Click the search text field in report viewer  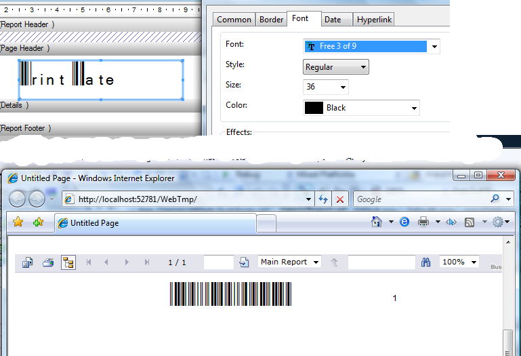click(x=381, y=262)
